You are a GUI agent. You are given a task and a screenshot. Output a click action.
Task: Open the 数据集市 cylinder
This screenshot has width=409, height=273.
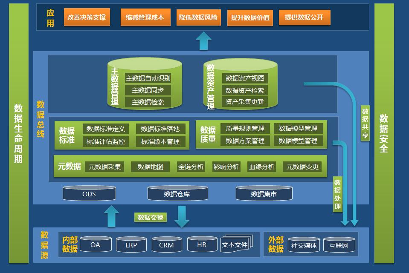point(264,193)
